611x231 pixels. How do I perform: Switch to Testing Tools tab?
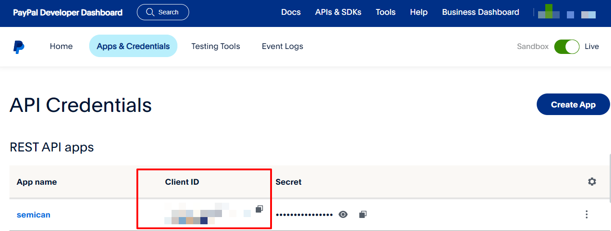[216, 46]
